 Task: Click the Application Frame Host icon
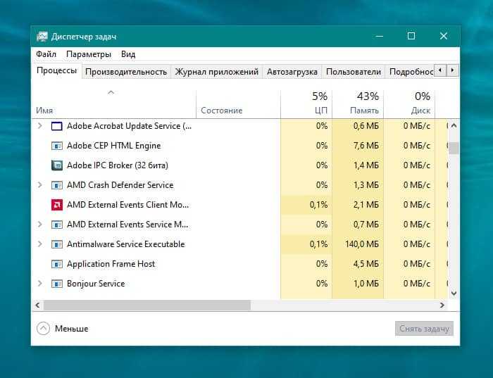(57, 264)
